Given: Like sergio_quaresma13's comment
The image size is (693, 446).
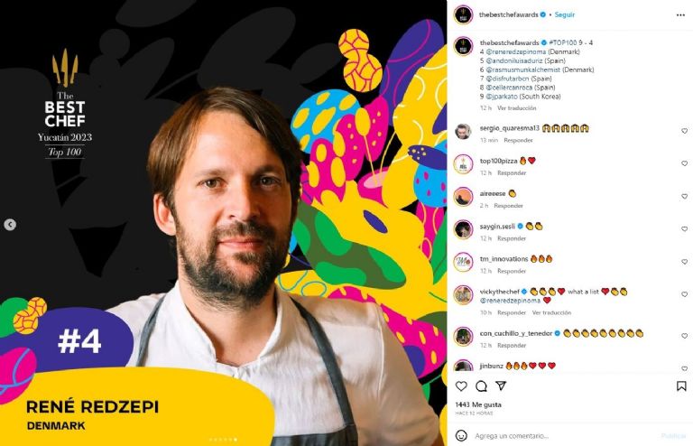Looking at the screenshot, I should coord(684,131).
